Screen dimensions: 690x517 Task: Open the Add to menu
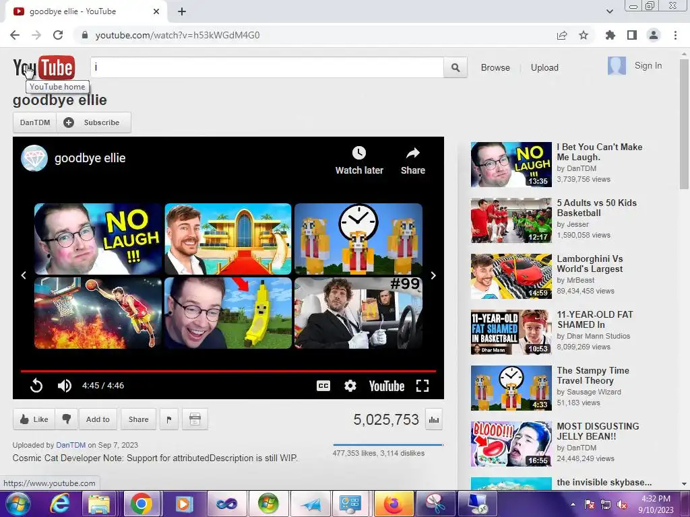coord(98,419)
